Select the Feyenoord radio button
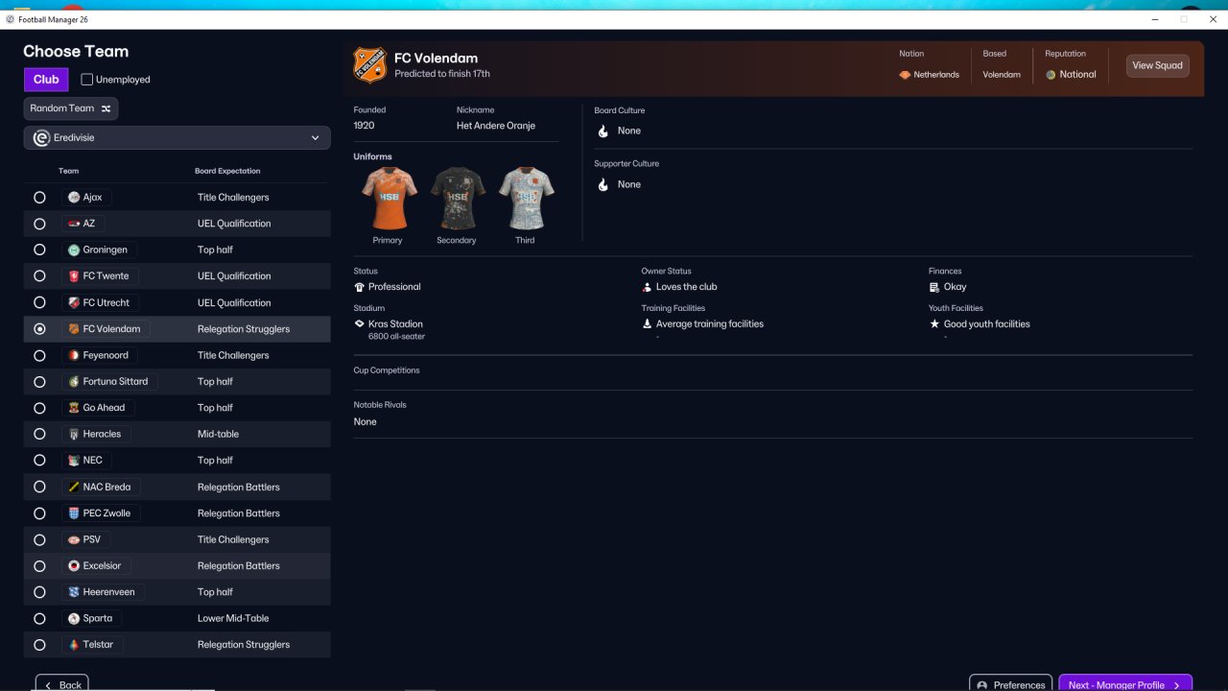Screen dimensions: 1228x691 [x=39, y=355]
